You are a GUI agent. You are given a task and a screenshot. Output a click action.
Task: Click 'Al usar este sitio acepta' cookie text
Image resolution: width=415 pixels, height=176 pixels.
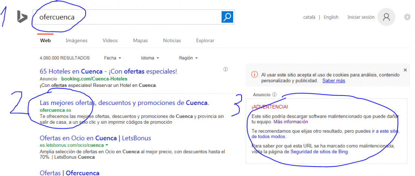coord(330,78)
